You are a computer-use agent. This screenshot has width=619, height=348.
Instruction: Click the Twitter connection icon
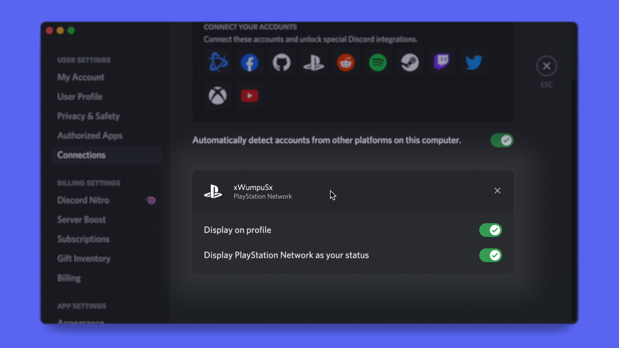pos(473,63)
